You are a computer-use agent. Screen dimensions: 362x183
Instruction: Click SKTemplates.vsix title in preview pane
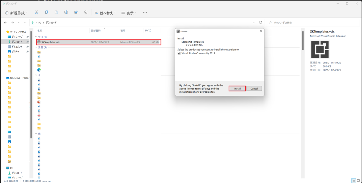pyautogui.click(x=322, y=31)
